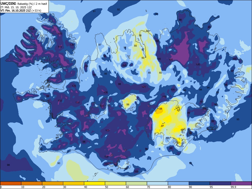Screen dimensions: 252x189
Task: Click the valid time "VT: Fim. 16.10.2025 21Z (+33 h)"
Action: pyautogui.click(x=21, y=11)
